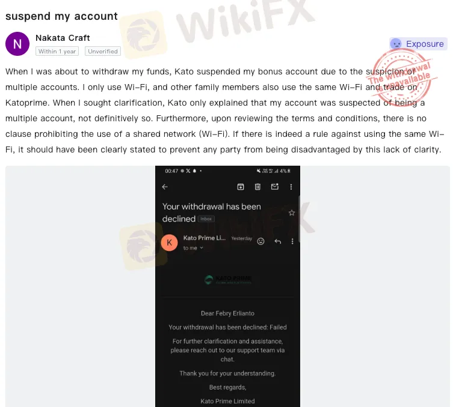Viewport: 456px width, 407px height.
Task: Open the 'suspend my account' post title
Action: point(61,16)
